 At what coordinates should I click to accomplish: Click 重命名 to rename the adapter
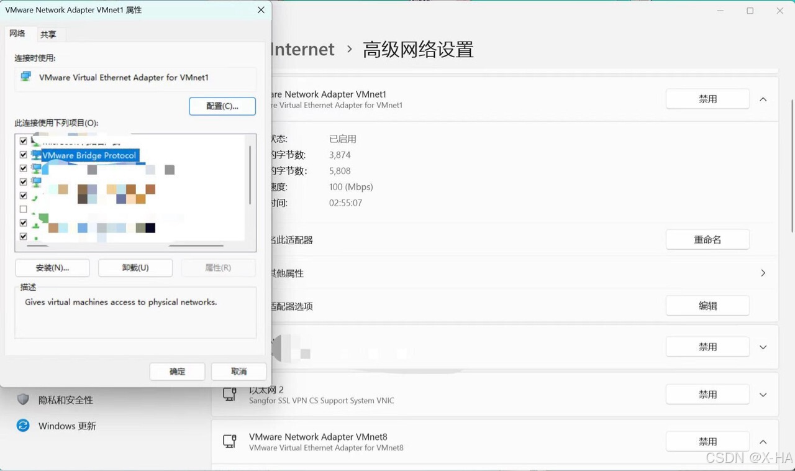pyautogui.click(x=707, y=240)
